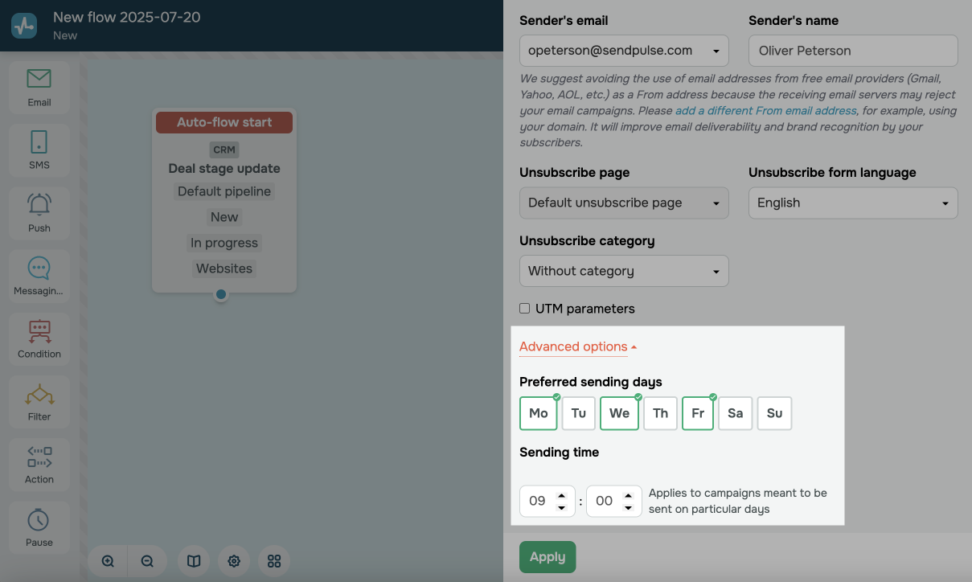Click the Apply button
Viewport: 972px width, 582px height.
coord(548,557)
